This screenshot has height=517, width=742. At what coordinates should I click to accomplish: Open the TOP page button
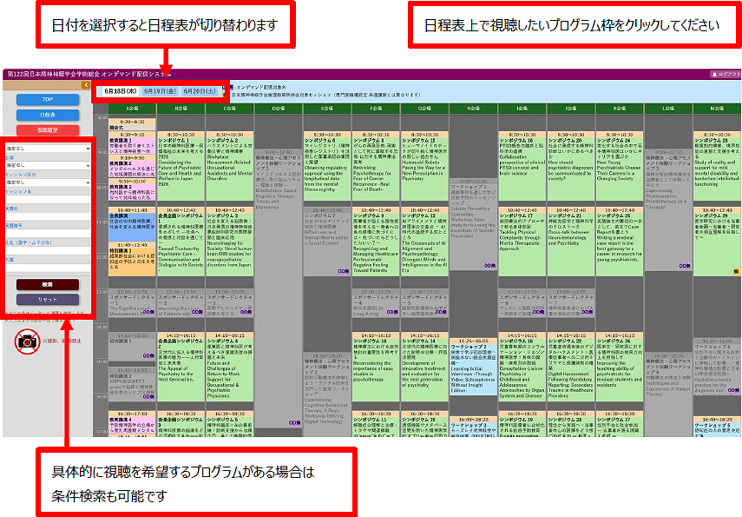click(x=48, y=100)
